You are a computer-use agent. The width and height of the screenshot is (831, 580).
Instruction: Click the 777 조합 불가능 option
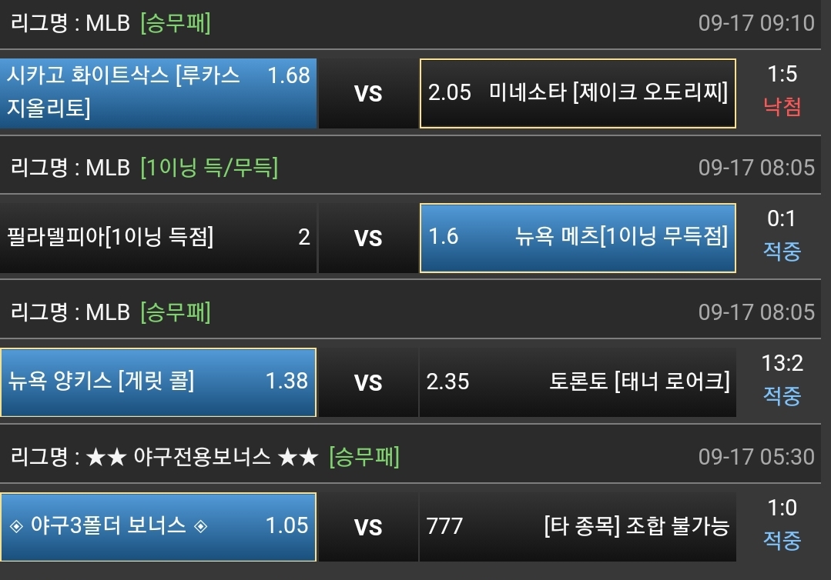pyautogui.click(x=578, y=526)
